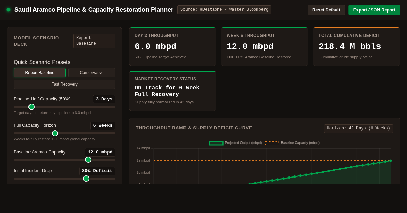Click the Report Baseline scenario badge
The image size is (407, 213).
94,41
